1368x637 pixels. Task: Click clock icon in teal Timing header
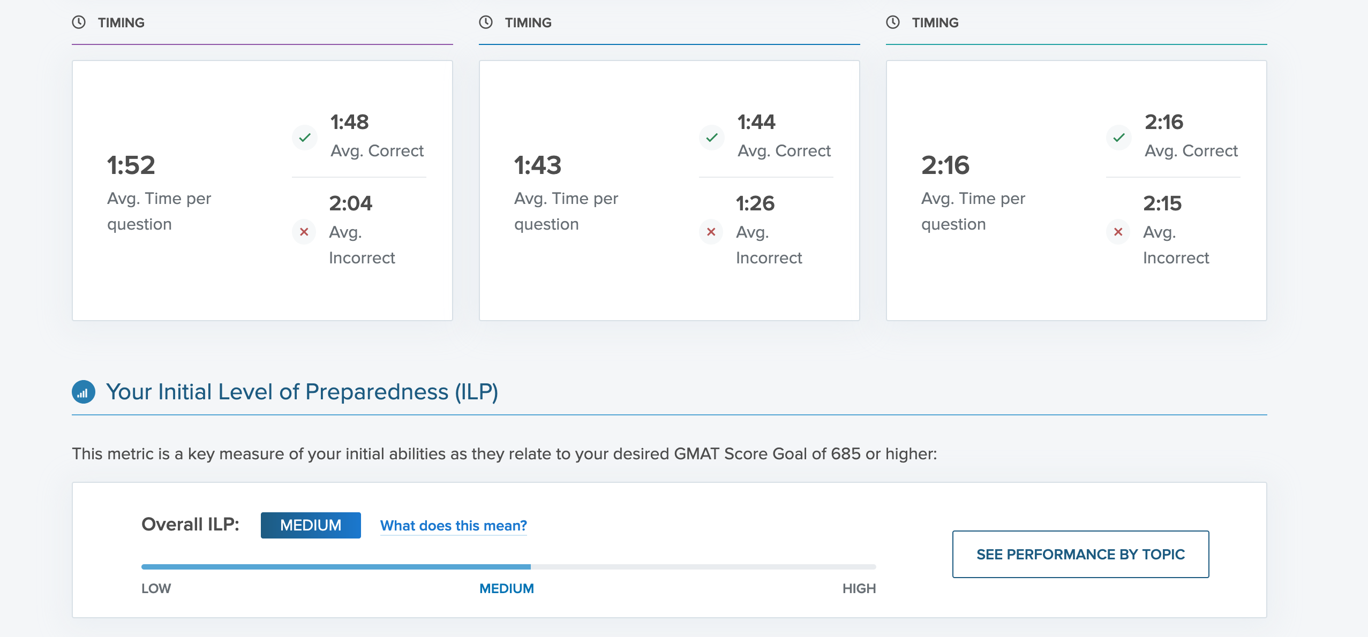pos(893,22)
